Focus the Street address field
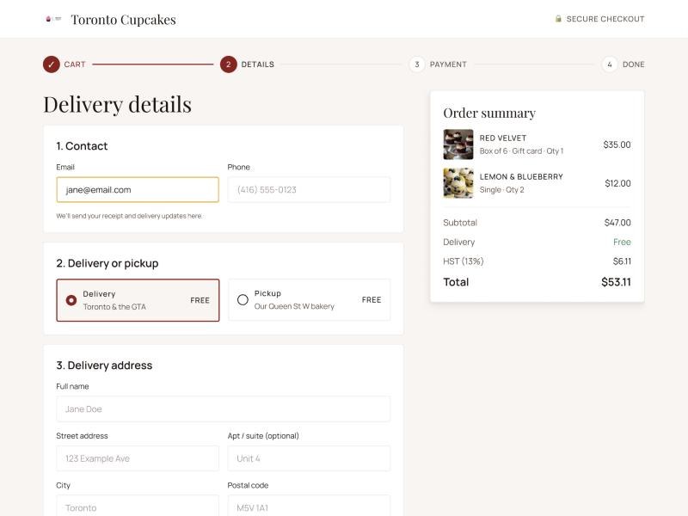The image size is (688, 516). [x=138, y=458]
